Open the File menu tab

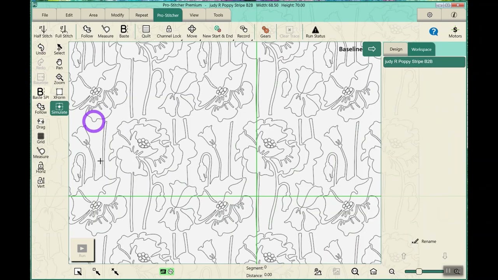coord(45,15)
